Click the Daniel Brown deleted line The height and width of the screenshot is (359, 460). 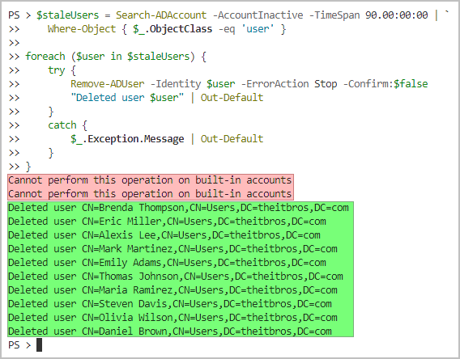[170, 332]
